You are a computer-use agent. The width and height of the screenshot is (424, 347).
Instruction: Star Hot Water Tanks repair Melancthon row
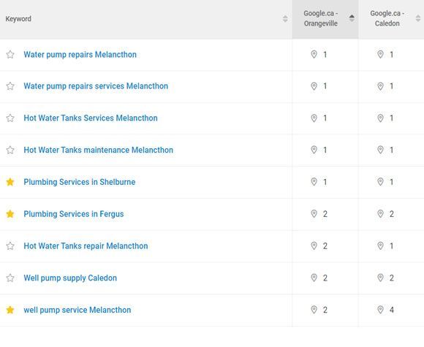pos(10,246)
